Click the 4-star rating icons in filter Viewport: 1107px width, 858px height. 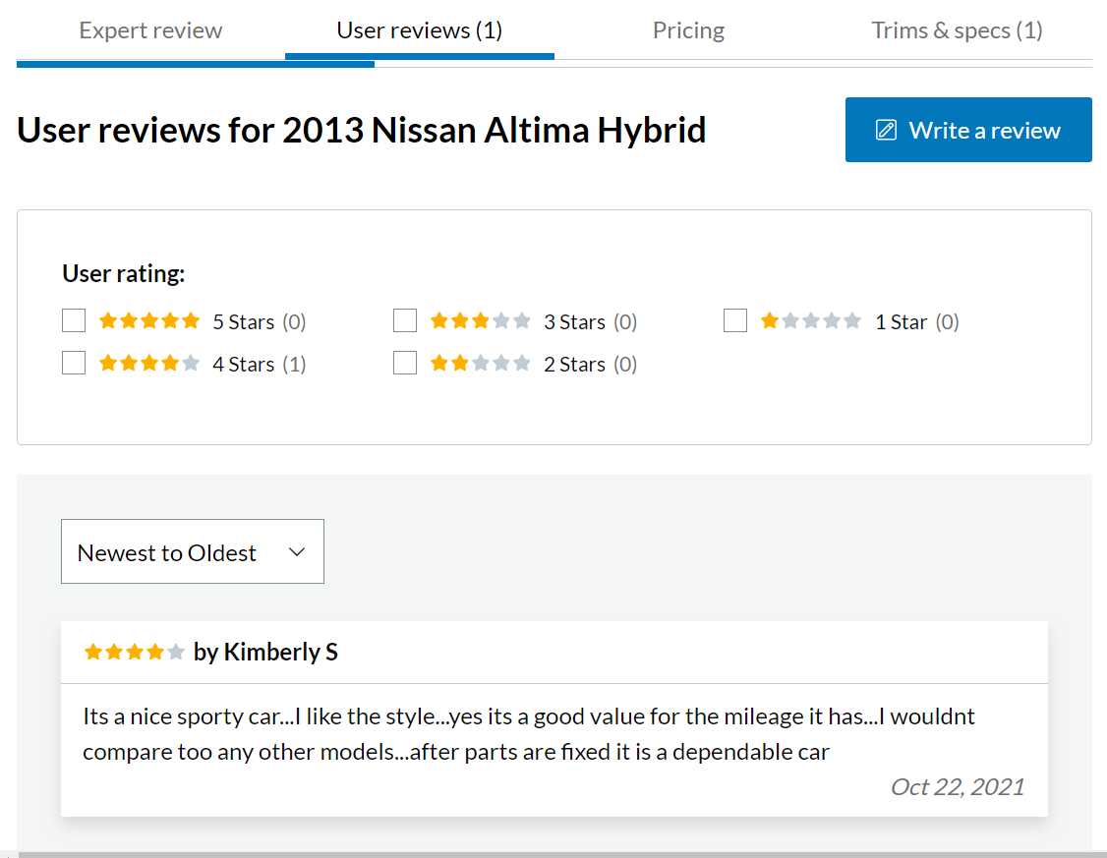coord(149,364)
